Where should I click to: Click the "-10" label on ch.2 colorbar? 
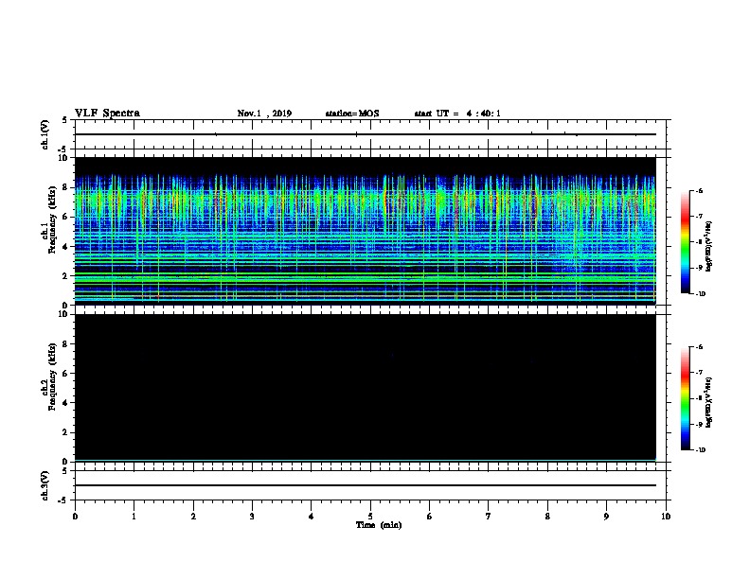700,449
